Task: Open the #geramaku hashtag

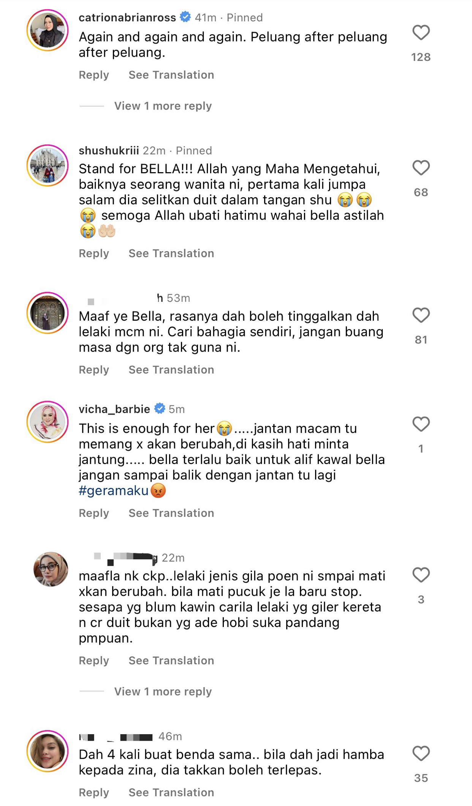Action: pyautogui.click(x=114, y=491)
